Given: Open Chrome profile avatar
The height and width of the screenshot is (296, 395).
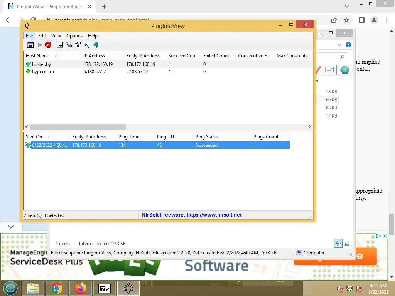Looking at the screenshot, I should click(x=374, y=20).
